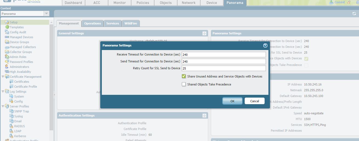Click the Collector Groups icon
This screenshot has height=141, width=359.
(x=7, y=52)
